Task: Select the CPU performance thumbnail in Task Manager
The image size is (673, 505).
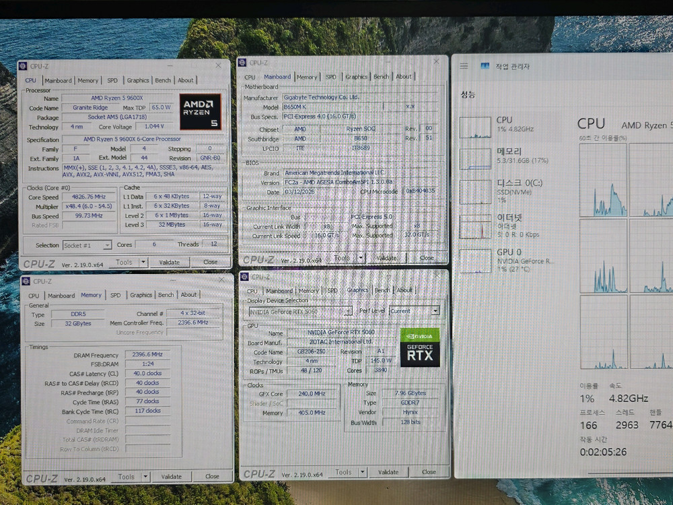Action: [475, 127]
